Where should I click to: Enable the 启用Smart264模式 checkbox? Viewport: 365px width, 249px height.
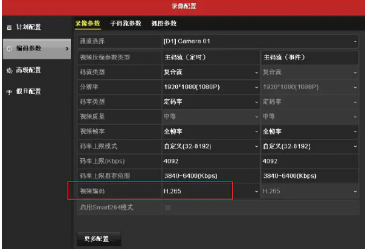pyautogui.click(x=168, y=208)
